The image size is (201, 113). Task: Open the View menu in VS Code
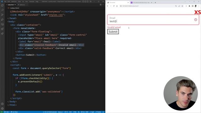point(19,2)
